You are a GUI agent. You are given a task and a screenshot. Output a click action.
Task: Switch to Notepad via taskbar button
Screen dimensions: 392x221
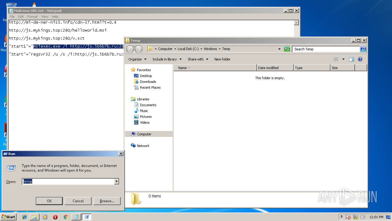[76, 217]
